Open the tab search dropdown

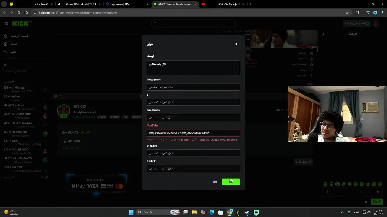pos(4,4)
